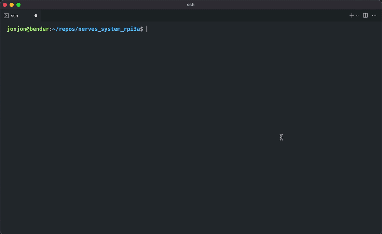This screenshot has height=234, width=382.
Task: Close the window with the red button
Action: 5,5
